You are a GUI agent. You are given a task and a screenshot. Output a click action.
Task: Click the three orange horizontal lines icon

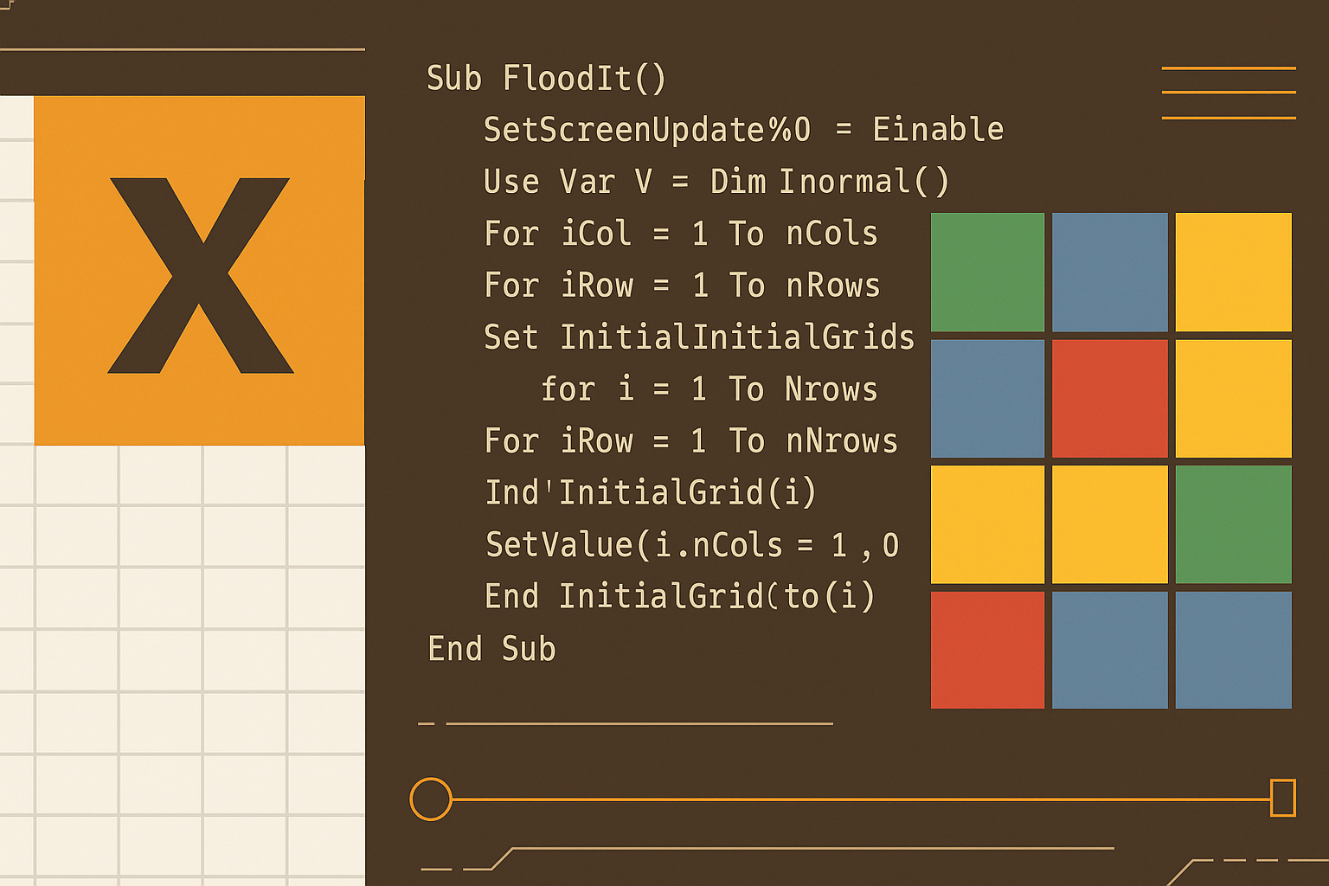(1228, 93)
